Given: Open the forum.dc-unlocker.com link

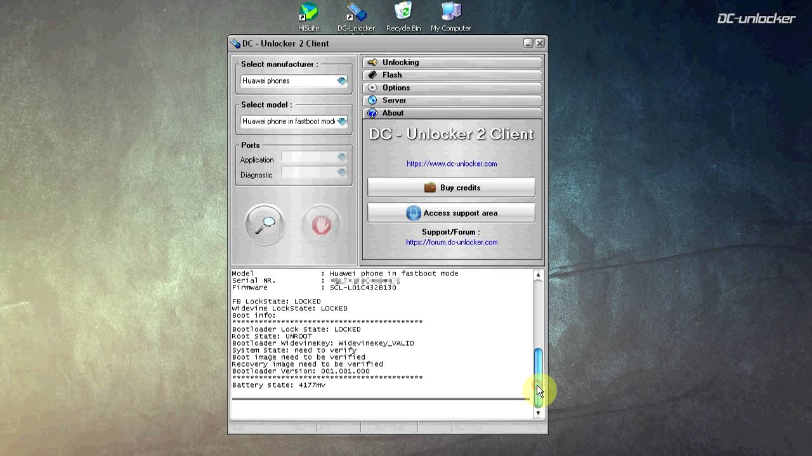Looking at the screenshot, I should [x=452, y=242].
